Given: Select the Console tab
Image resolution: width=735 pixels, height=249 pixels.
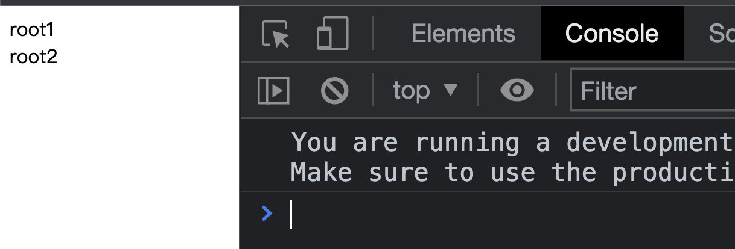Looking at the screenshot, I should click(611, 34).
